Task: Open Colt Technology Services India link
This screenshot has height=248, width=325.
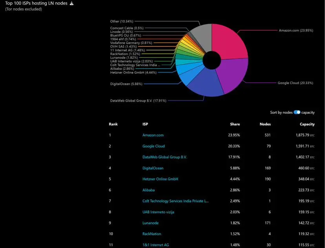Action: (x=176, y=201)
